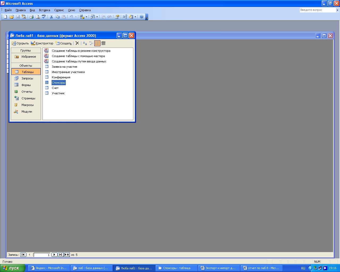340x272 pixels.
Task: Click the New Object toolbar icon
Action: pyautogui.click(x=131, y=17)
